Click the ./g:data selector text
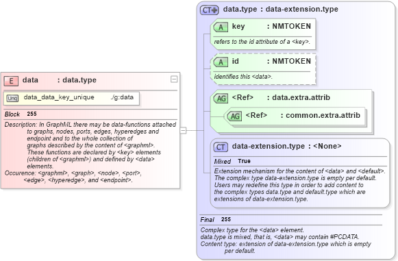 click(122, 97)
